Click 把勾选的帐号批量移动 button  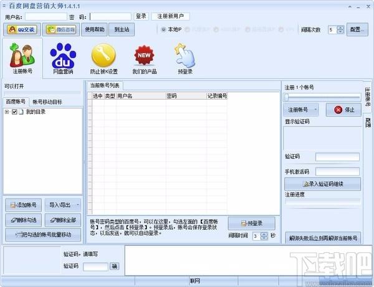point(43,235)
